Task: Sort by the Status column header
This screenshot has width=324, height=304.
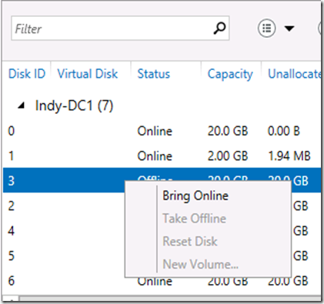Action: pyautogui.click(x=154, y=74)
